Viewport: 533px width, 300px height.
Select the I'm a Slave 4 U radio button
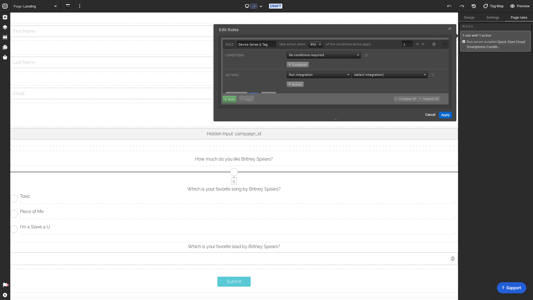point(14,229)
